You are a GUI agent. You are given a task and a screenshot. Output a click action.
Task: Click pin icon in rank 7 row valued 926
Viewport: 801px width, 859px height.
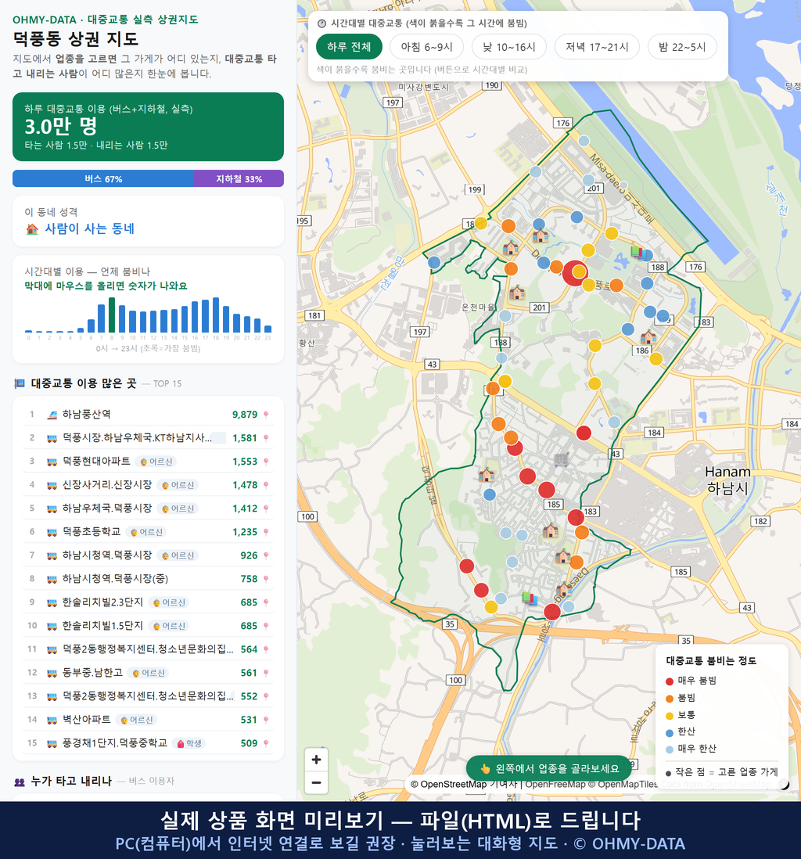click(266, 555)
